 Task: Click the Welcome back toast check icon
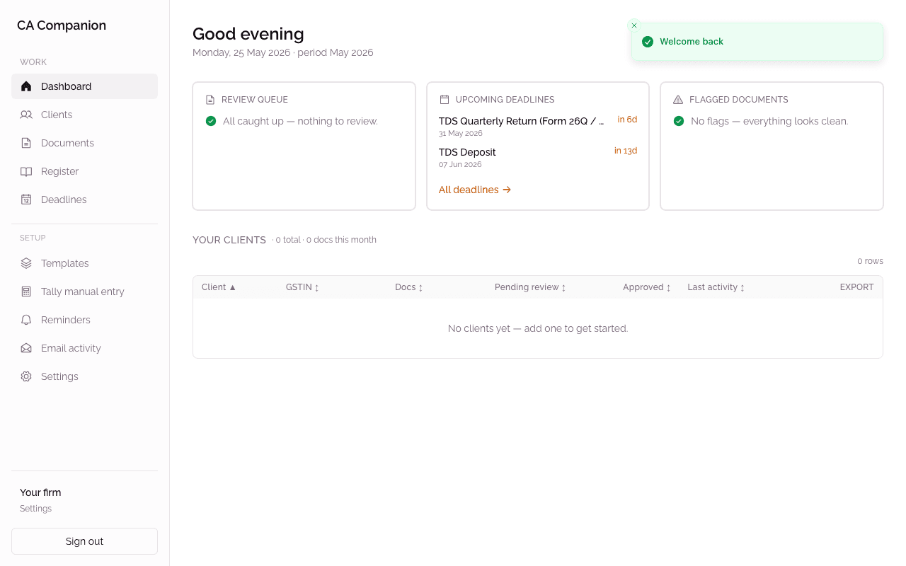point(648,42)
